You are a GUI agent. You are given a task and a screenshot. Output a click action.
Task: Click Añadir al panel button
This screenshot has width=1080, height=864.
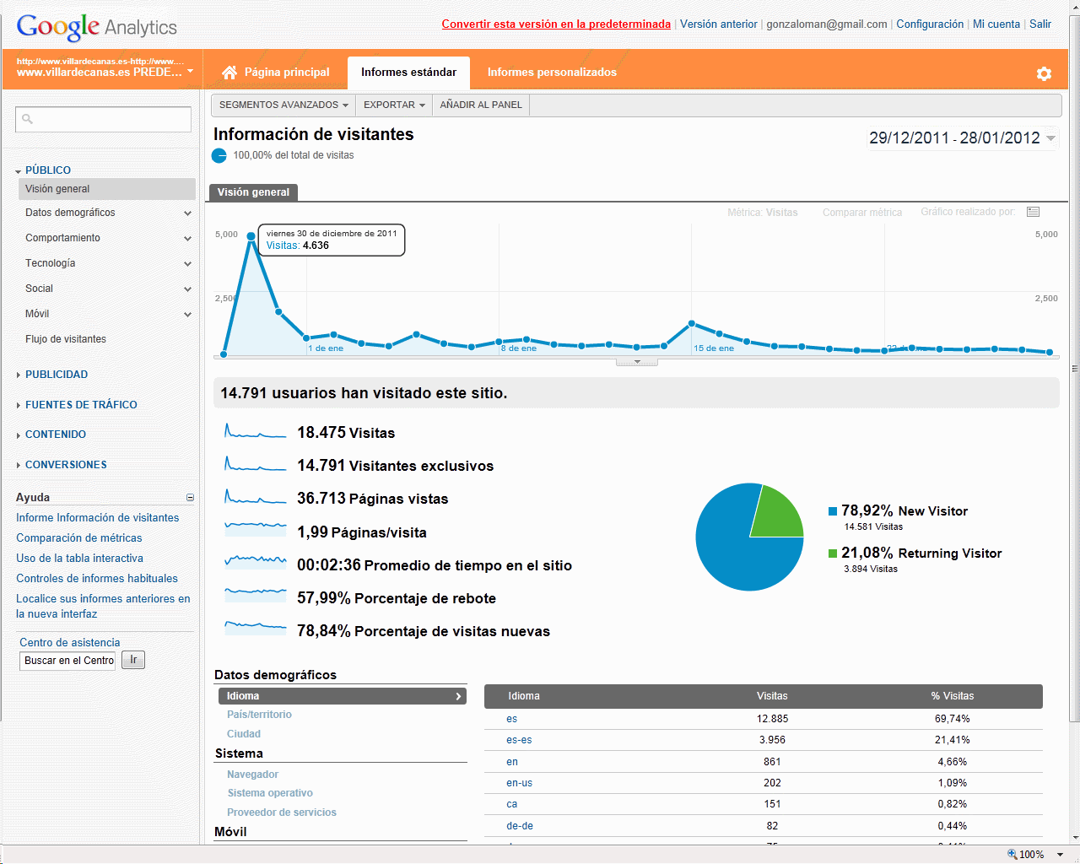[481, 105]
